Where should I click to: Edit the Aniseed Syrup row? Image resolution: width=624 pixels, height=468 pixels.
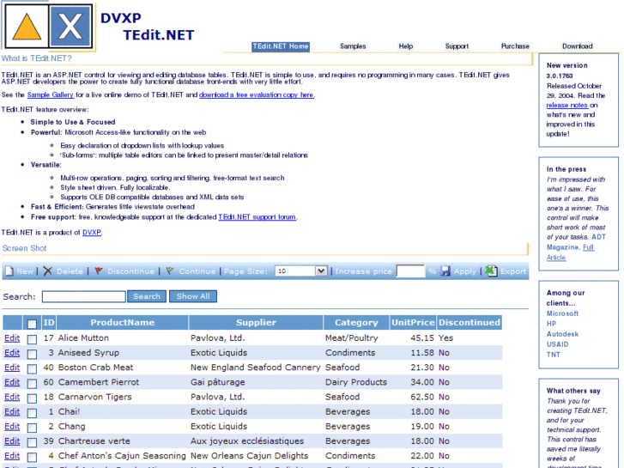click(12, 353)
